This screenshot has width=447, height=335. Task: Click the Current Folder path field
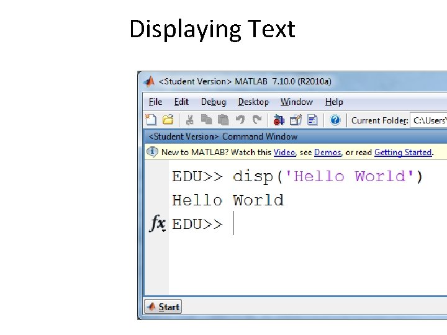tap(428, 120)
